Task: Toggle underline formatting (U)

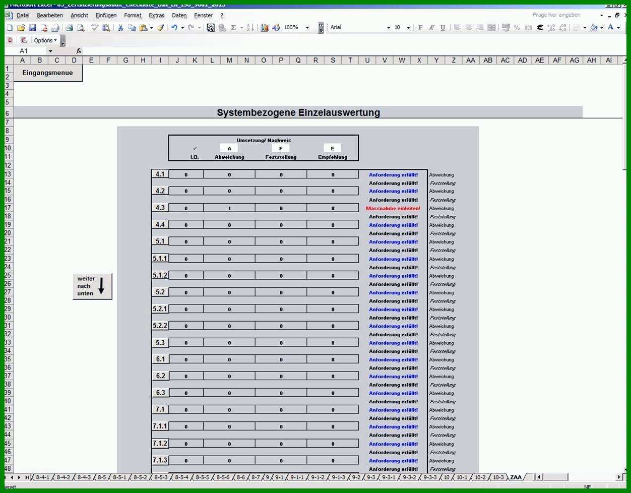Action: coord(443,28)
